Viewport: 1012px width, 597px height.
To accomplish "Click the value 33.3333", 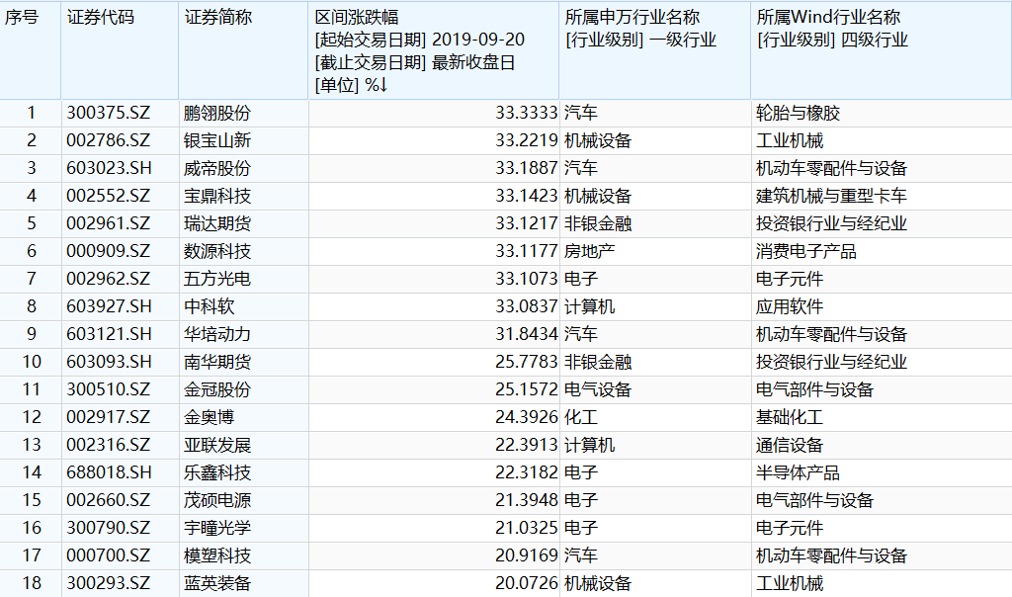I will click(x=526, y=113).
